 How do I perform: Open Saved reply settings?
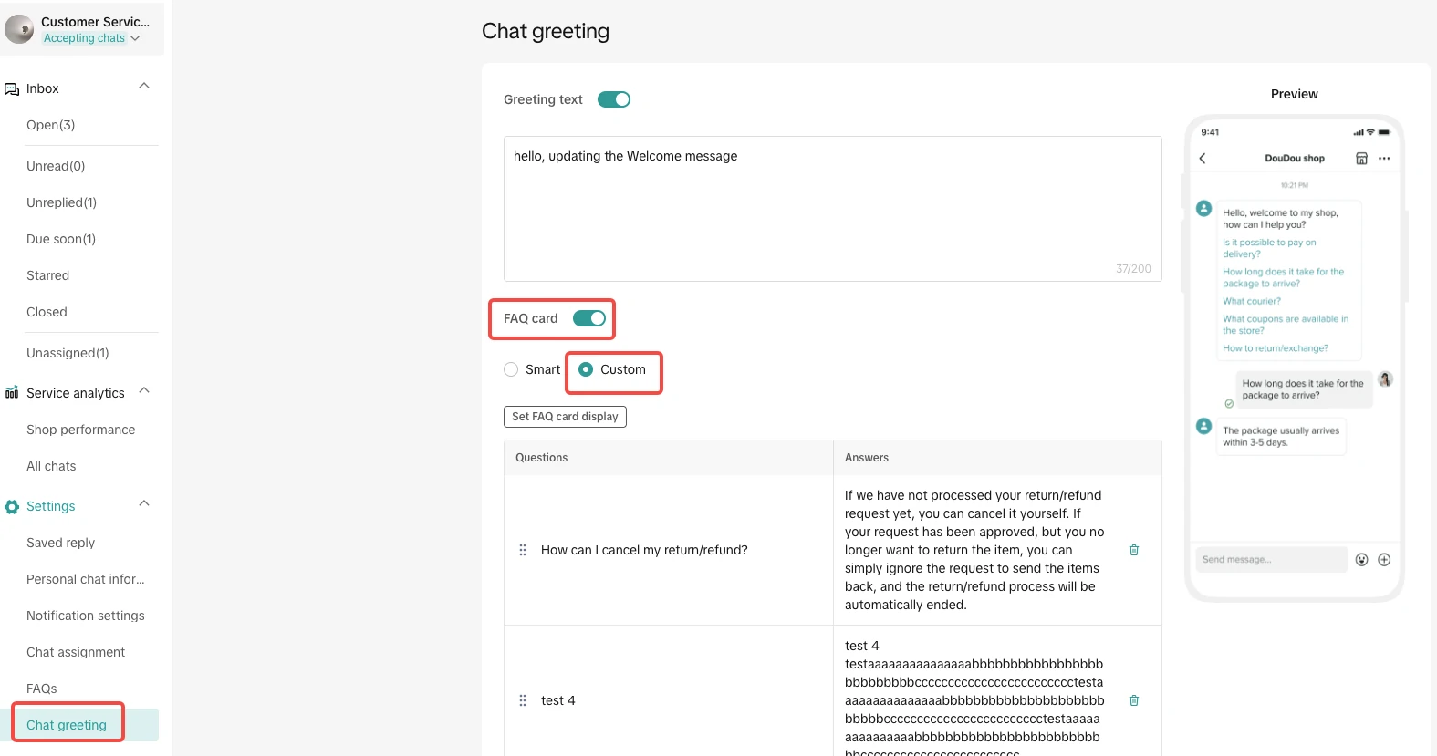click(x=60, y=543)
